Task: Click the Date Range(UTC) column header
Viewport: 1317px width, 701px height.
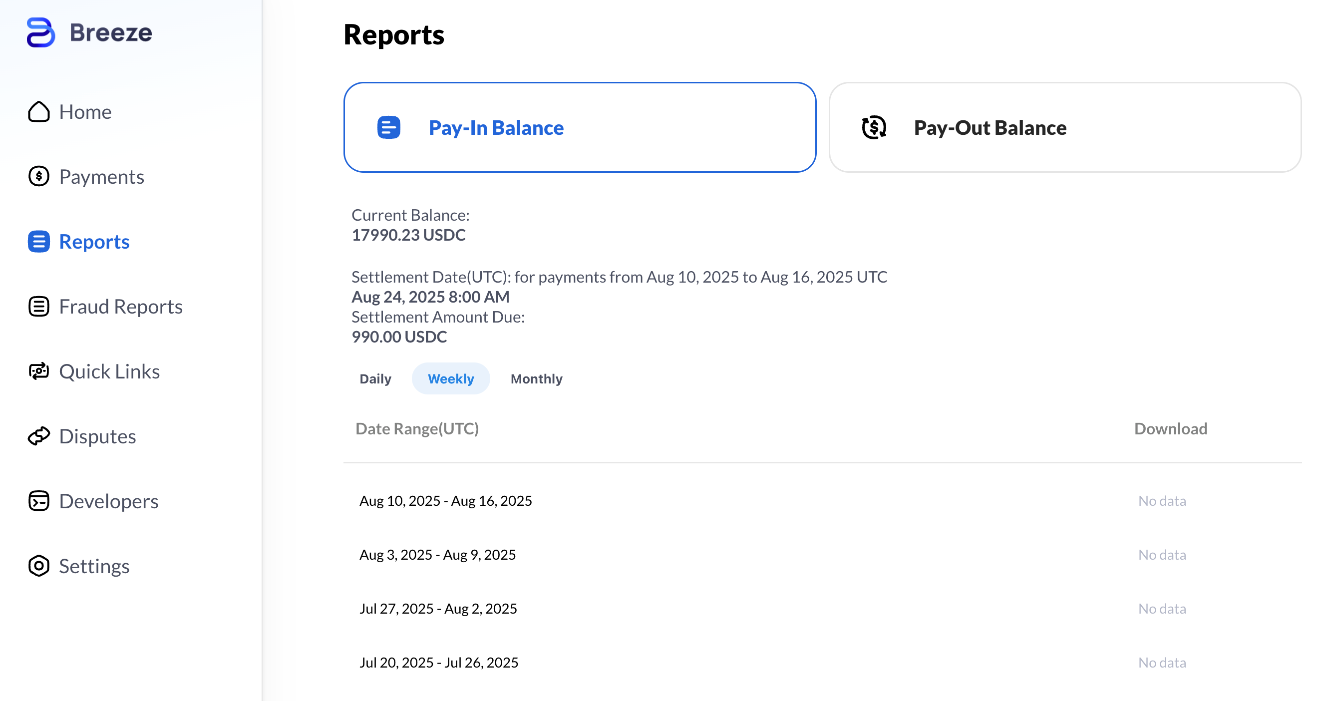Action: (x=417, y=428)
